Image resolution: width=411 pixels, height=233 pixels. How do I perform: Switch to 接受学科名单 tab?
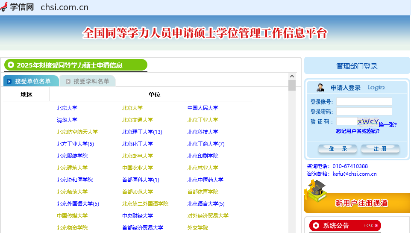[88, 81]
